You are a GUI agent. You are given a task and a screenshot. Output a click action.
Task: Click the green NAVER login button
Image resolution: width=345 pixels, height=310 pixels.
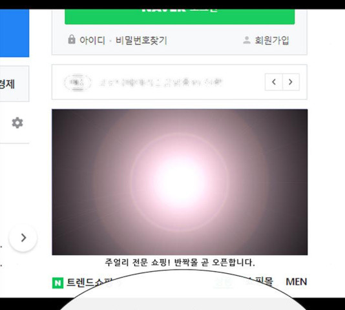pos(180,17)
